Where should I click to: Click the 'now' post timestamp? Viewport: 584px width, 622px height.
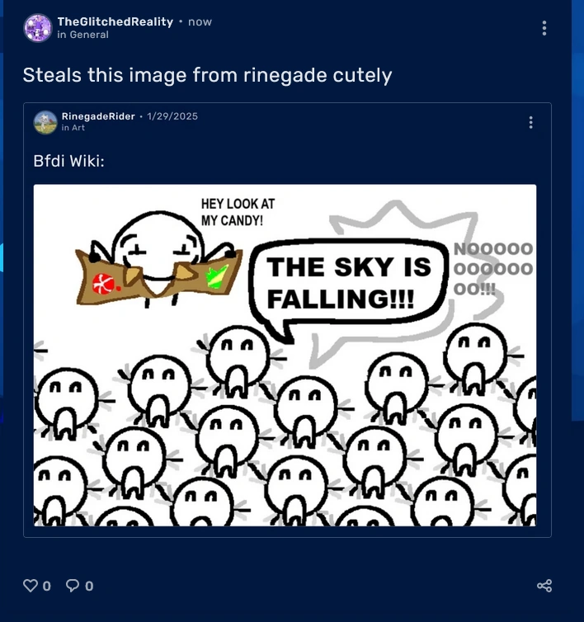[x=200, y=21]
